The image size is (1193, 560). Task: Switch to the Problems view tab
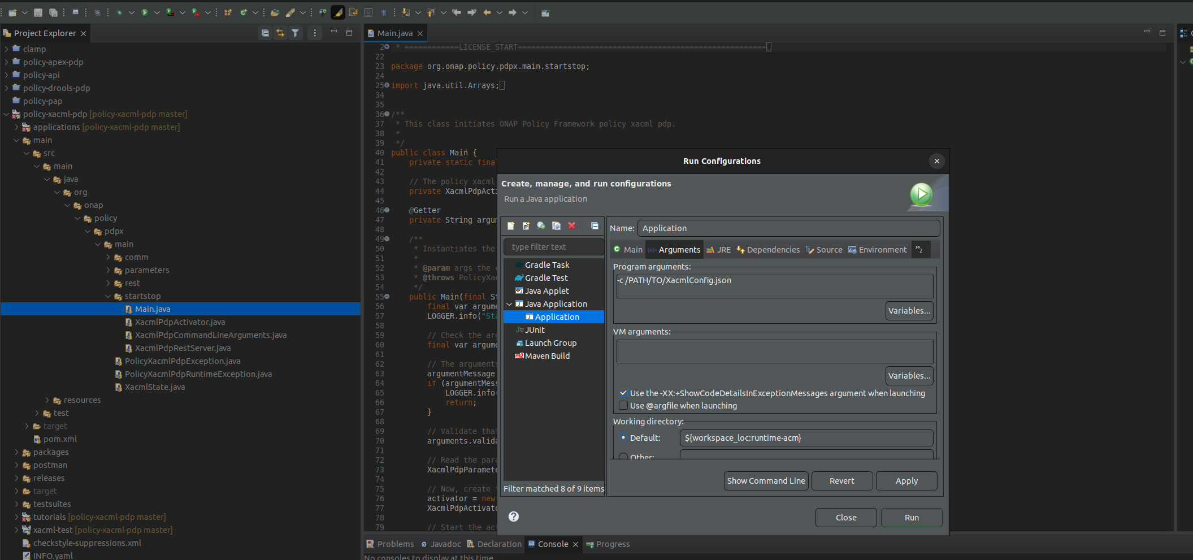pos(390,544)
